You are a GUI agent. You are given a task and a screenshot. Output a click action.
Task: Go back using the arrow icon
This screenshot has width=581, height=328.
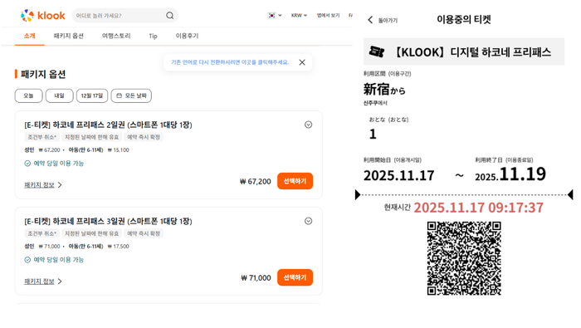370,20
